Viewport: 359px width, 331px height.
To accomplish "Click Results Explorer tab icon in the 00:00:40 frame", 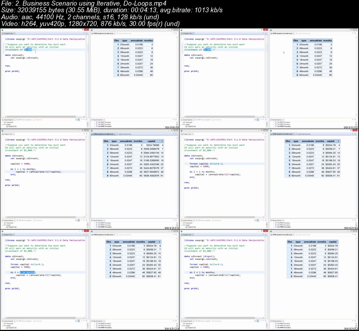I will tap(92, 120).
